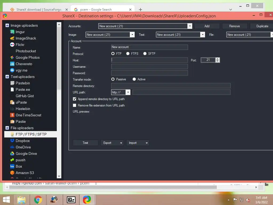
Task: Enable Remove file extension from URL path
Action: click(x=75, y=105)
